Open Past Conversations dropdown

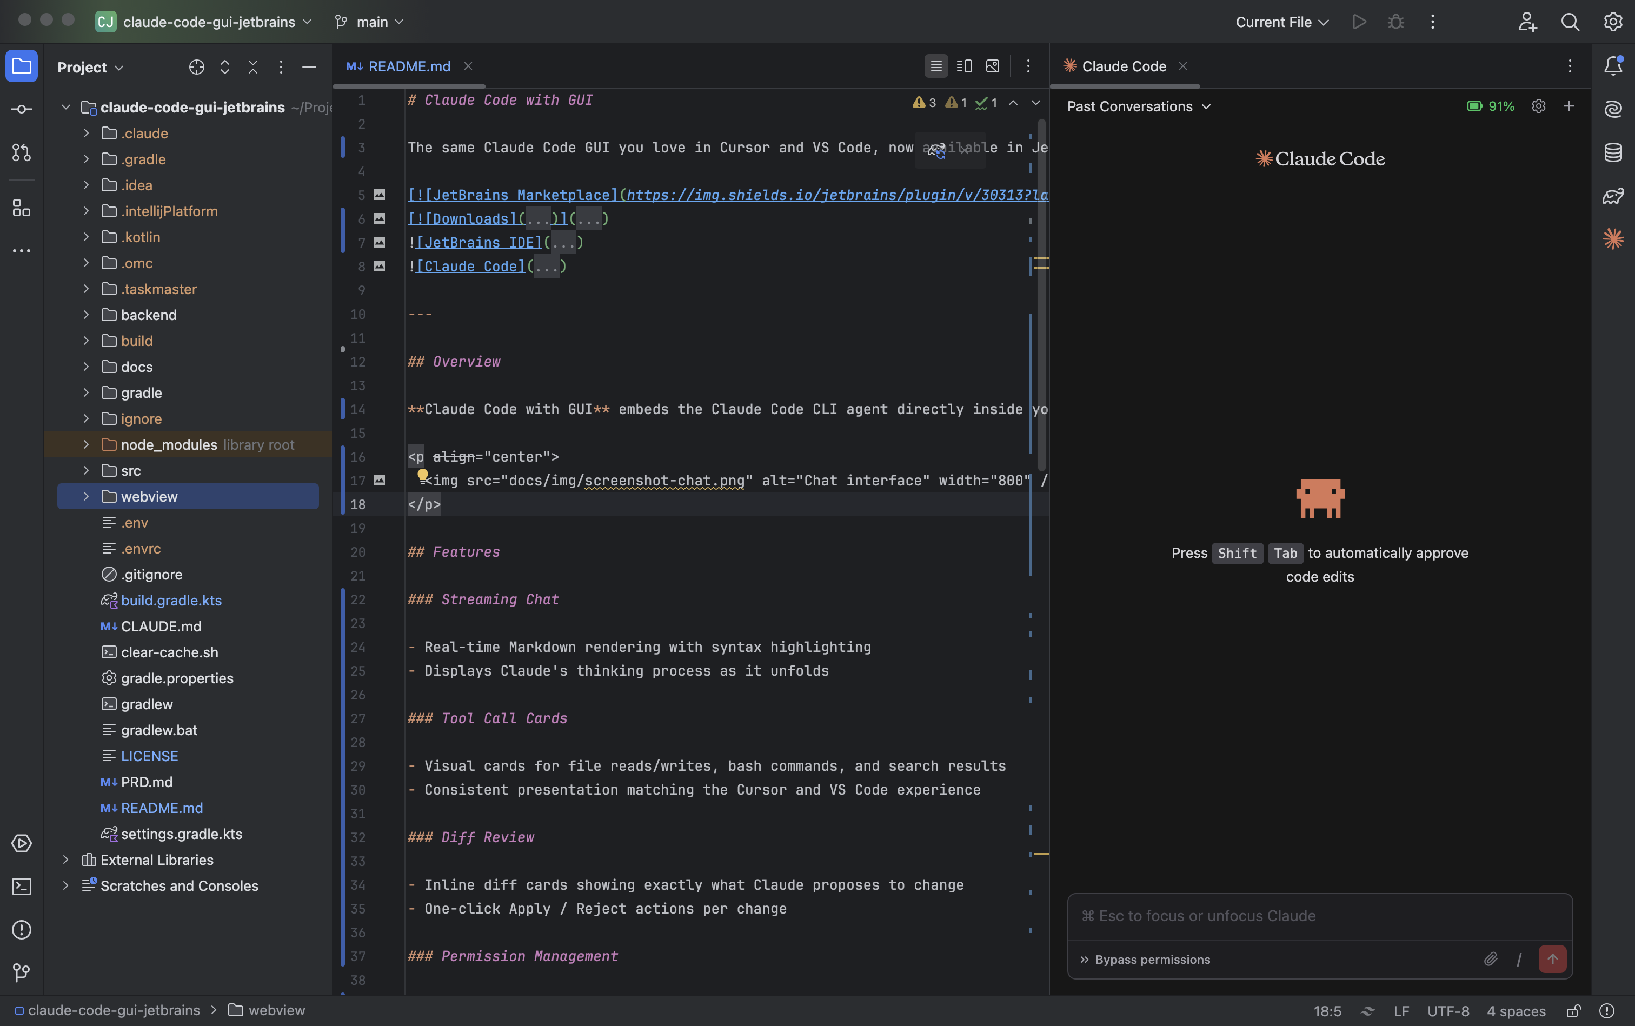point(1139,106)
